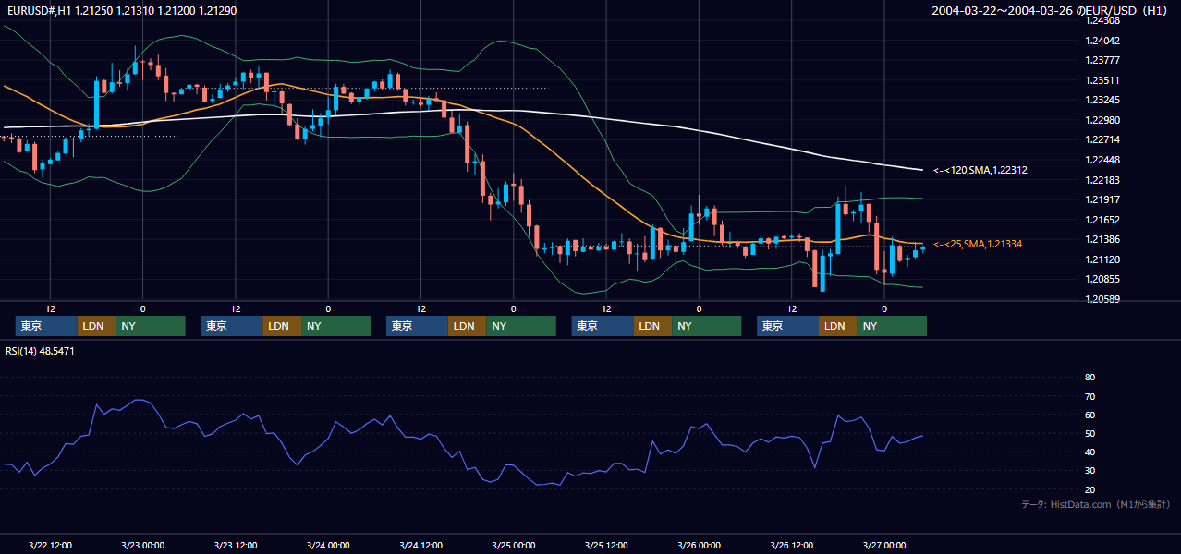Screen dimensions: 1181x554
Task: Select price level 1.23777 on axis
Action: 1102,60
